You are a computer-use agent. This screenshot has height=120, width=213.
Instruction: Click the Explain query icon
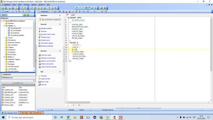tap(40, 40)
